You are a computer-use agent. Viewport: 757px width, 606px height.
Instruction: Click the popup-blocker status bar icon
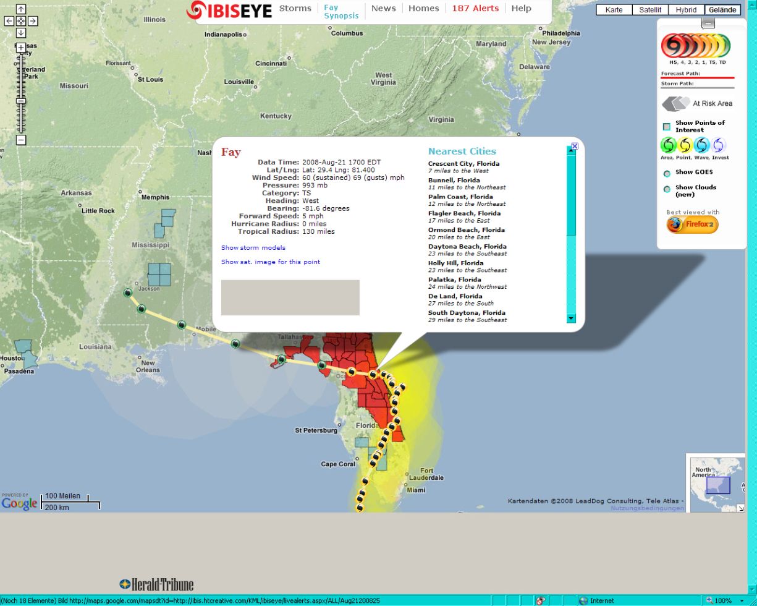pos(541,600)
